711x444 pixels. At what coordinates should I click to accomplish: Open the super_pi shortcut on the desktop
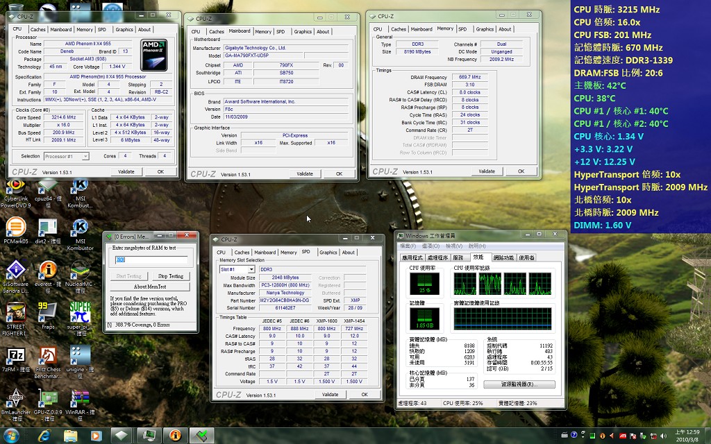click(x=80, y=319)
